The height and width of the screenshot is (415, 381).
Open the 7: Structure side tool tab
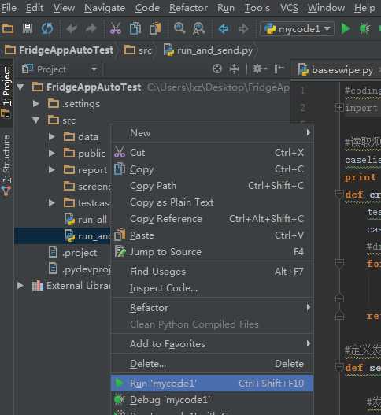pos(6,165)
